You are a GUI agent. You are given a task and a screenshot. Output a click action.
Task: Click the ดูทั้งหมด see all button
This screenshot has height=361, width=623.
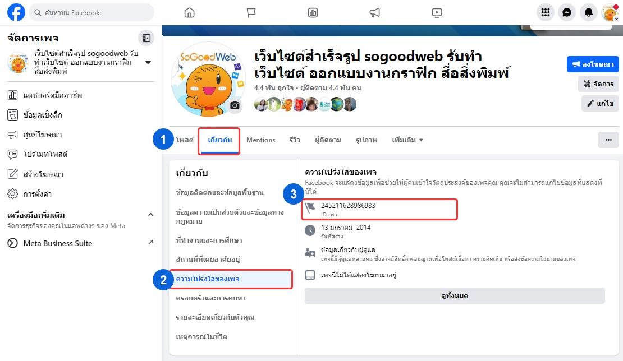click(x=455, y=296)
